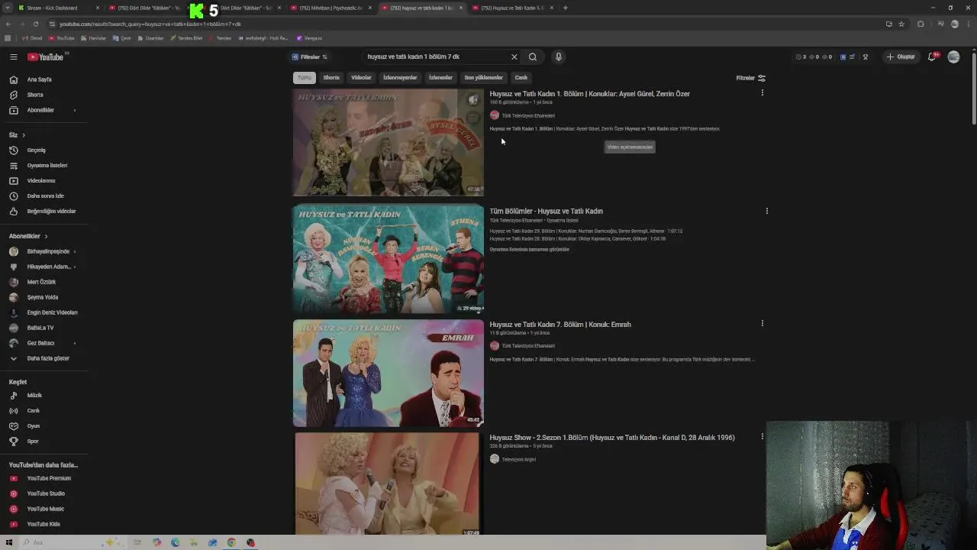The height and width of the screenshot is (550, 977).
Task: Select the İzlenenler filter chip
Action: [440, 77]
